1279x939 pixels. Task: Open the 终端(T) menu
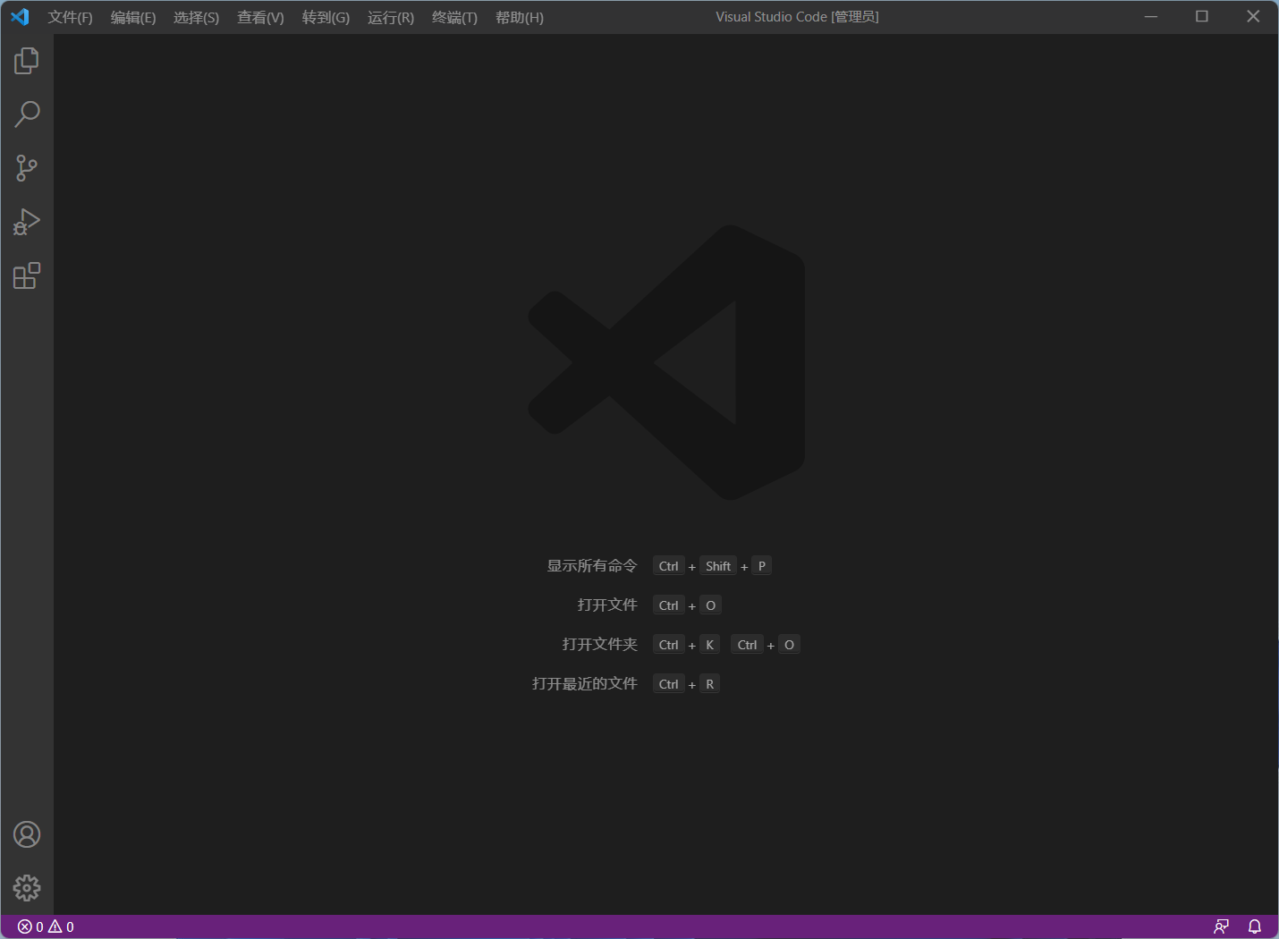point(454,18)
